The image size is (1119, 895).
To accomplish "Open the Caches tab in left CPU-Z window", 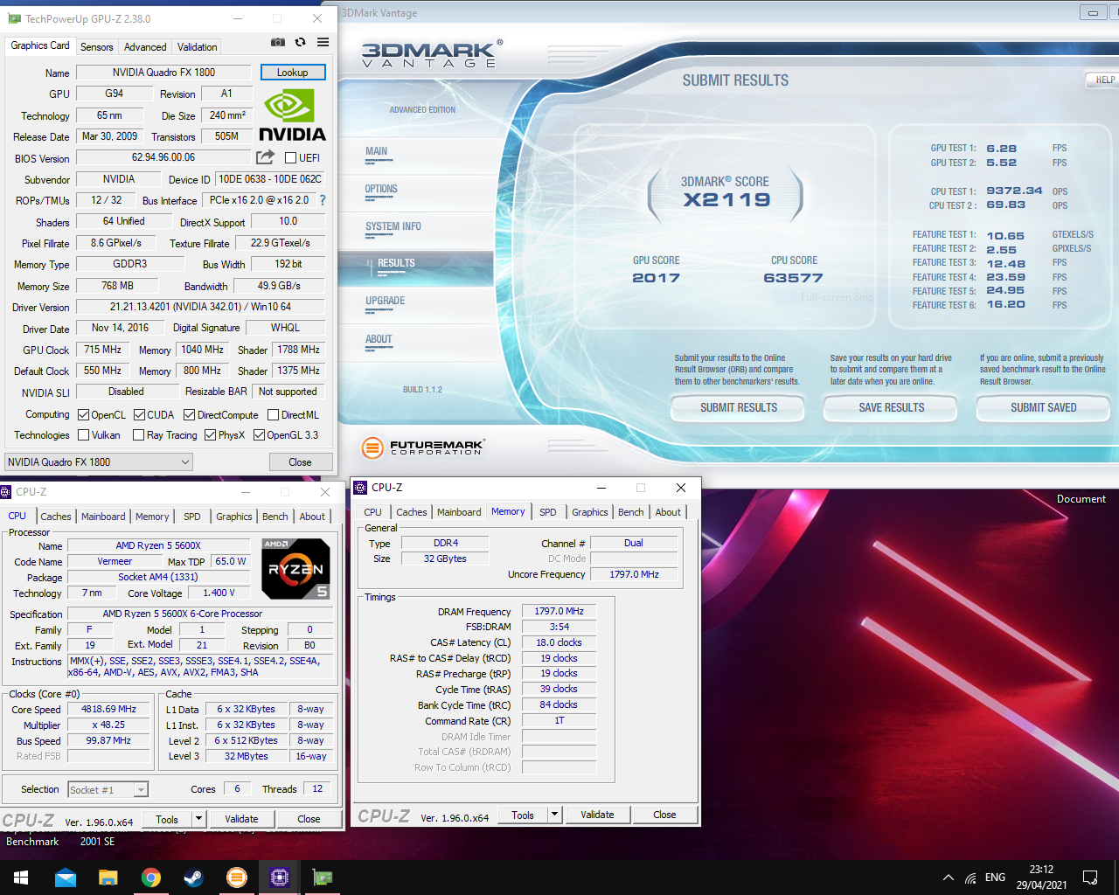I will click(x=56, y=517).
